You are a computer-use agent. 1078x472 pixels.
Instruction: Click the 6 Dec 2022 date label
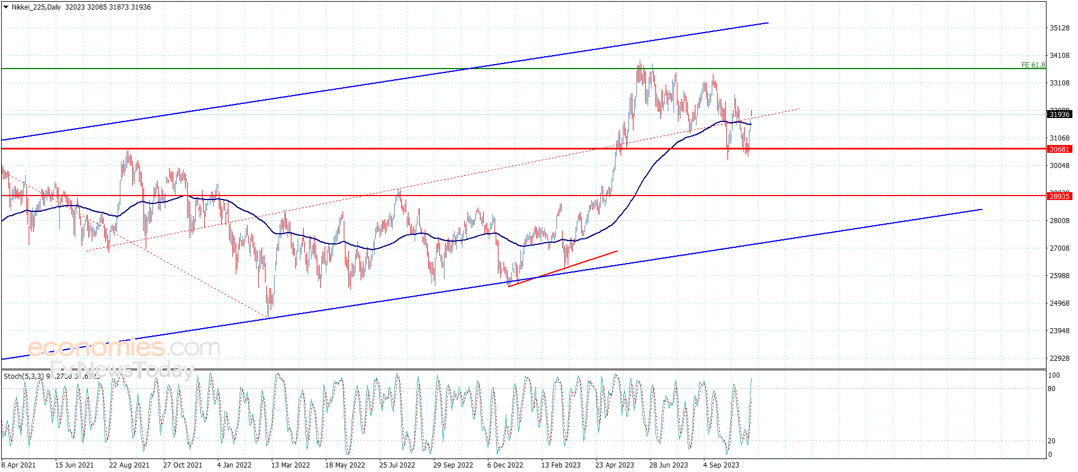[x=505, y=465]
